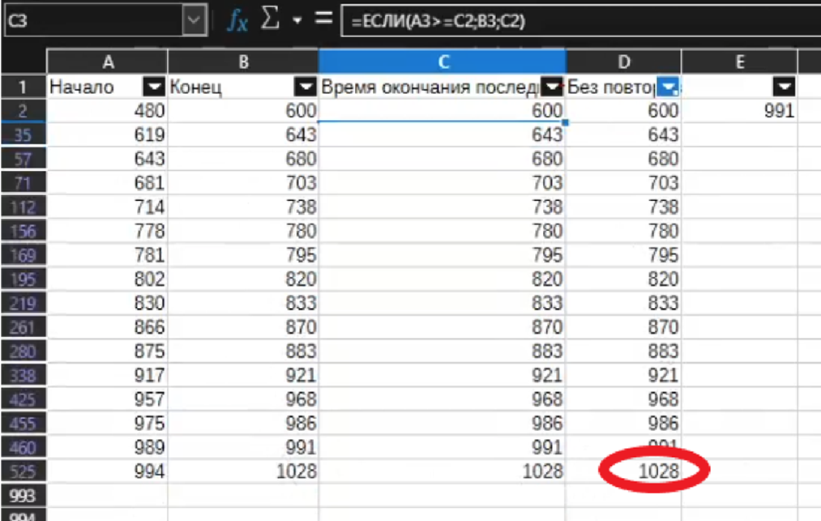Open the filter dropdown on Конец column
This screenshot has width=821, height=521.
[x=306, y=88]
